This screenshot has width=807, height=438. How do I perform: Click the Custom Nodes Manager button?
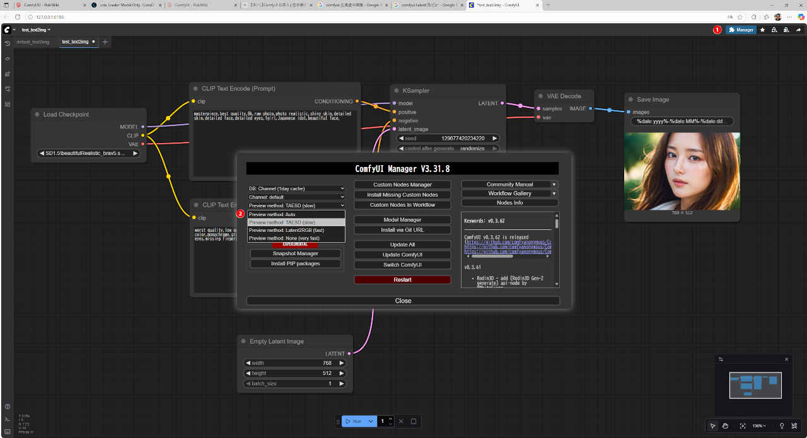tap(402, 185)
